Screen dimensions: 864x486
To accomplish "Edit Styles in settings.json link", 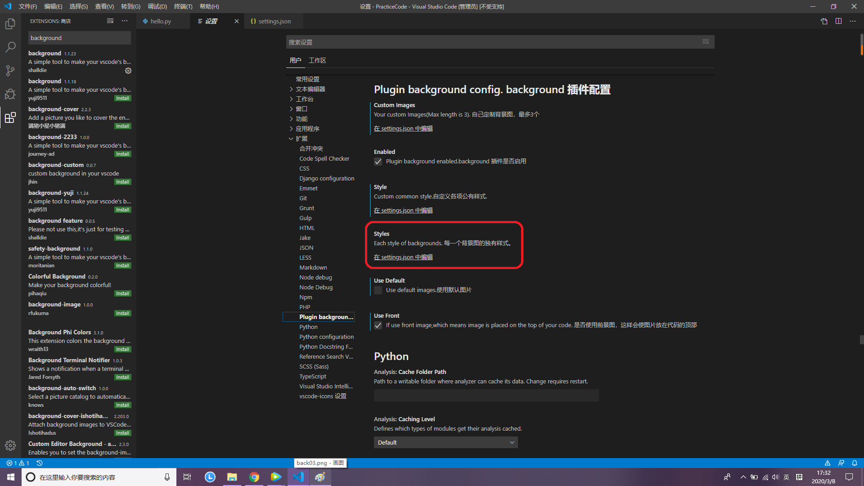I will 403,257.
